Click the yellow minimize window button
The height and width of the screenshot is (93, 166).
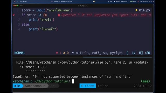click(16, 6)
